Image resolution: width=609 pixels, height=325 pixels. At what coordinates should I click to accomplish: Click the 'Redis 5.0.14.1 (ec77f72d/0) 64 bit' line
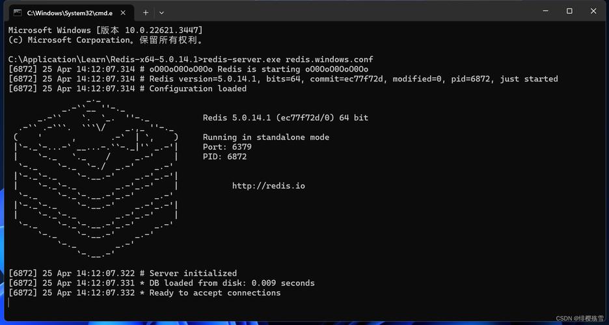(x=286, y=118)
